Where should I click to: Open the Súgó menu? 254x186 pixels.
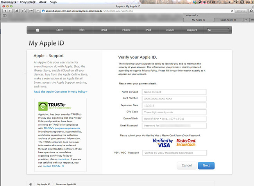click(53, 2)
